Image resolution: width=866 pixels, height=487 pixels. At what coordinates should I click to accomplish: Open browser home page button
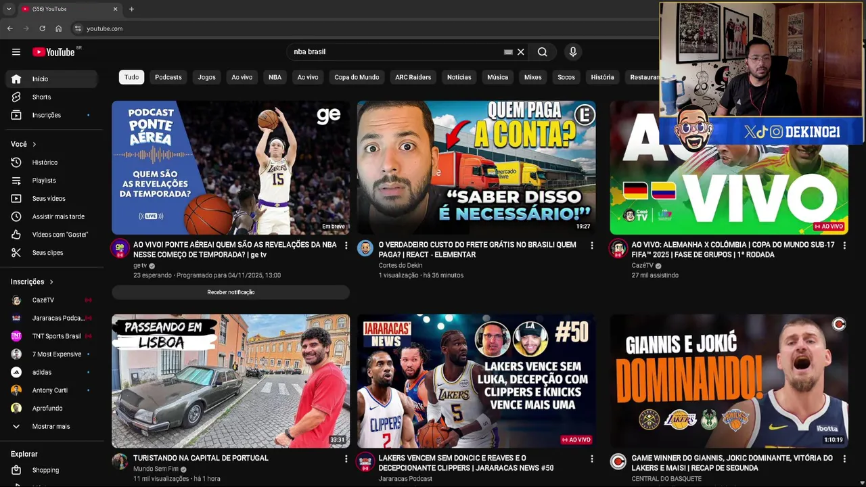click(x=58, y=28)
